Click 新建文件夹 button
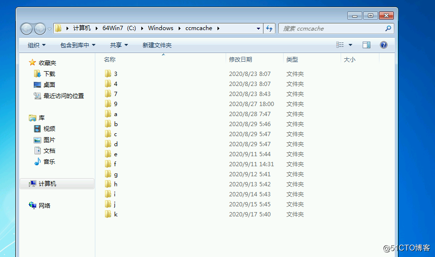435x257 pixels. click(x=157, y=45)
